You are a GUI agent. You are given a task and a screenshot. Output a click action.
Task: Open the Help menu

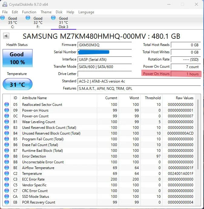click(x=70, y=12)
